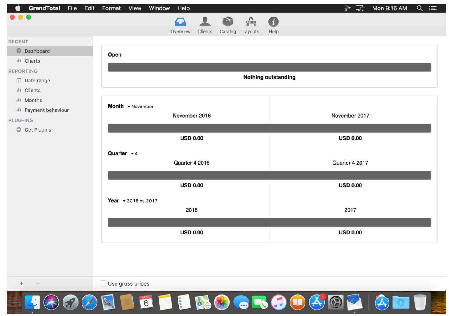Open Notification Center list icon
The image size is (449, 316).
[x=433, y=8]
